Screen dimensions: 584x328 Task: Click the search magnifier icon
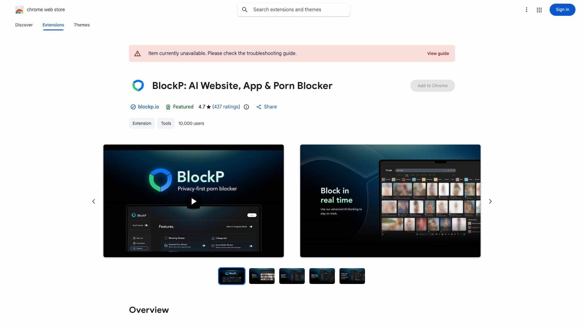click(245, 10)
